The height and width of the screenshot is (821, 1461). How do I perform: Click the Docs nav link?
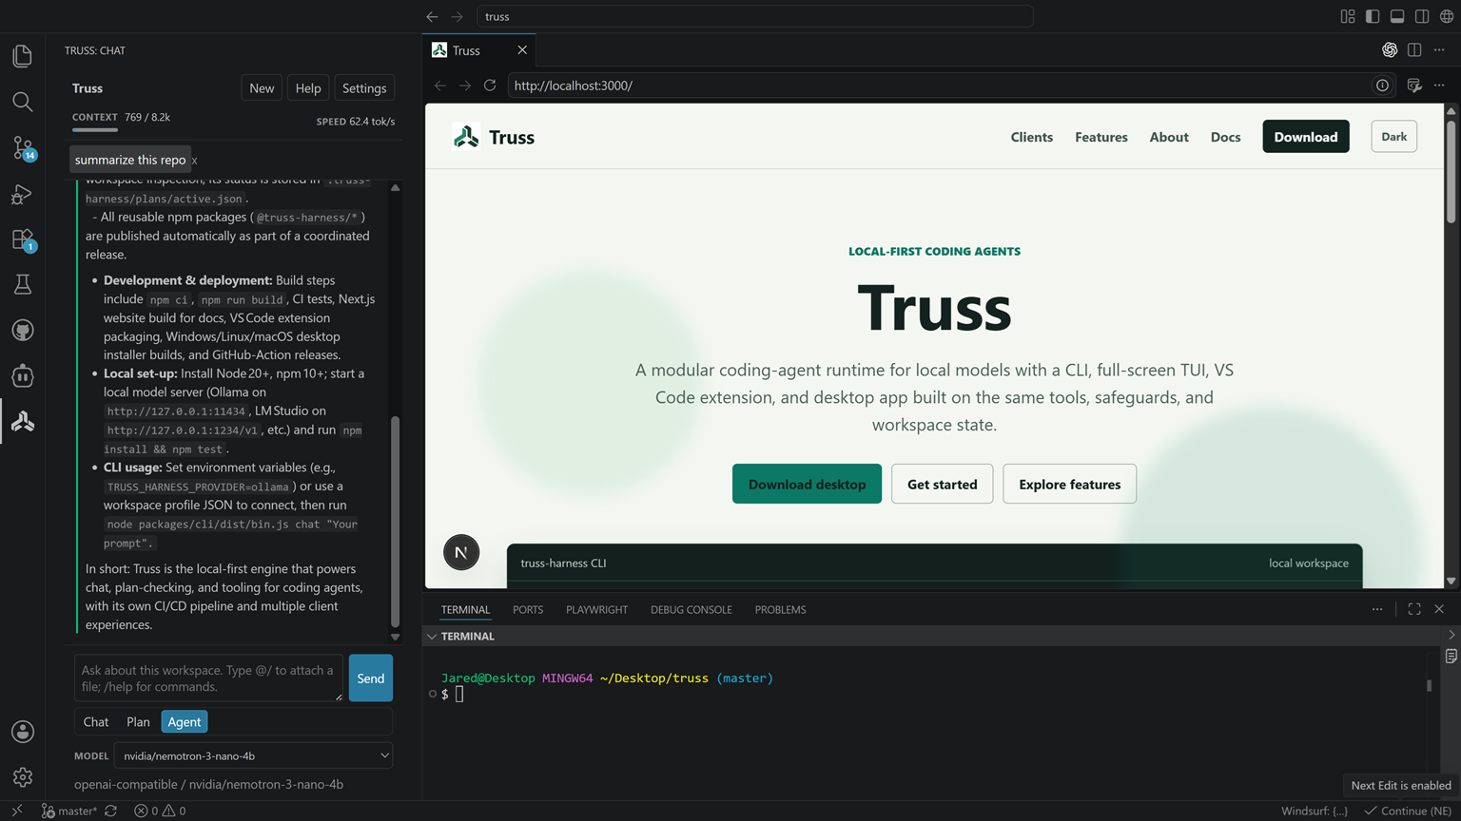pos(1225,137)
